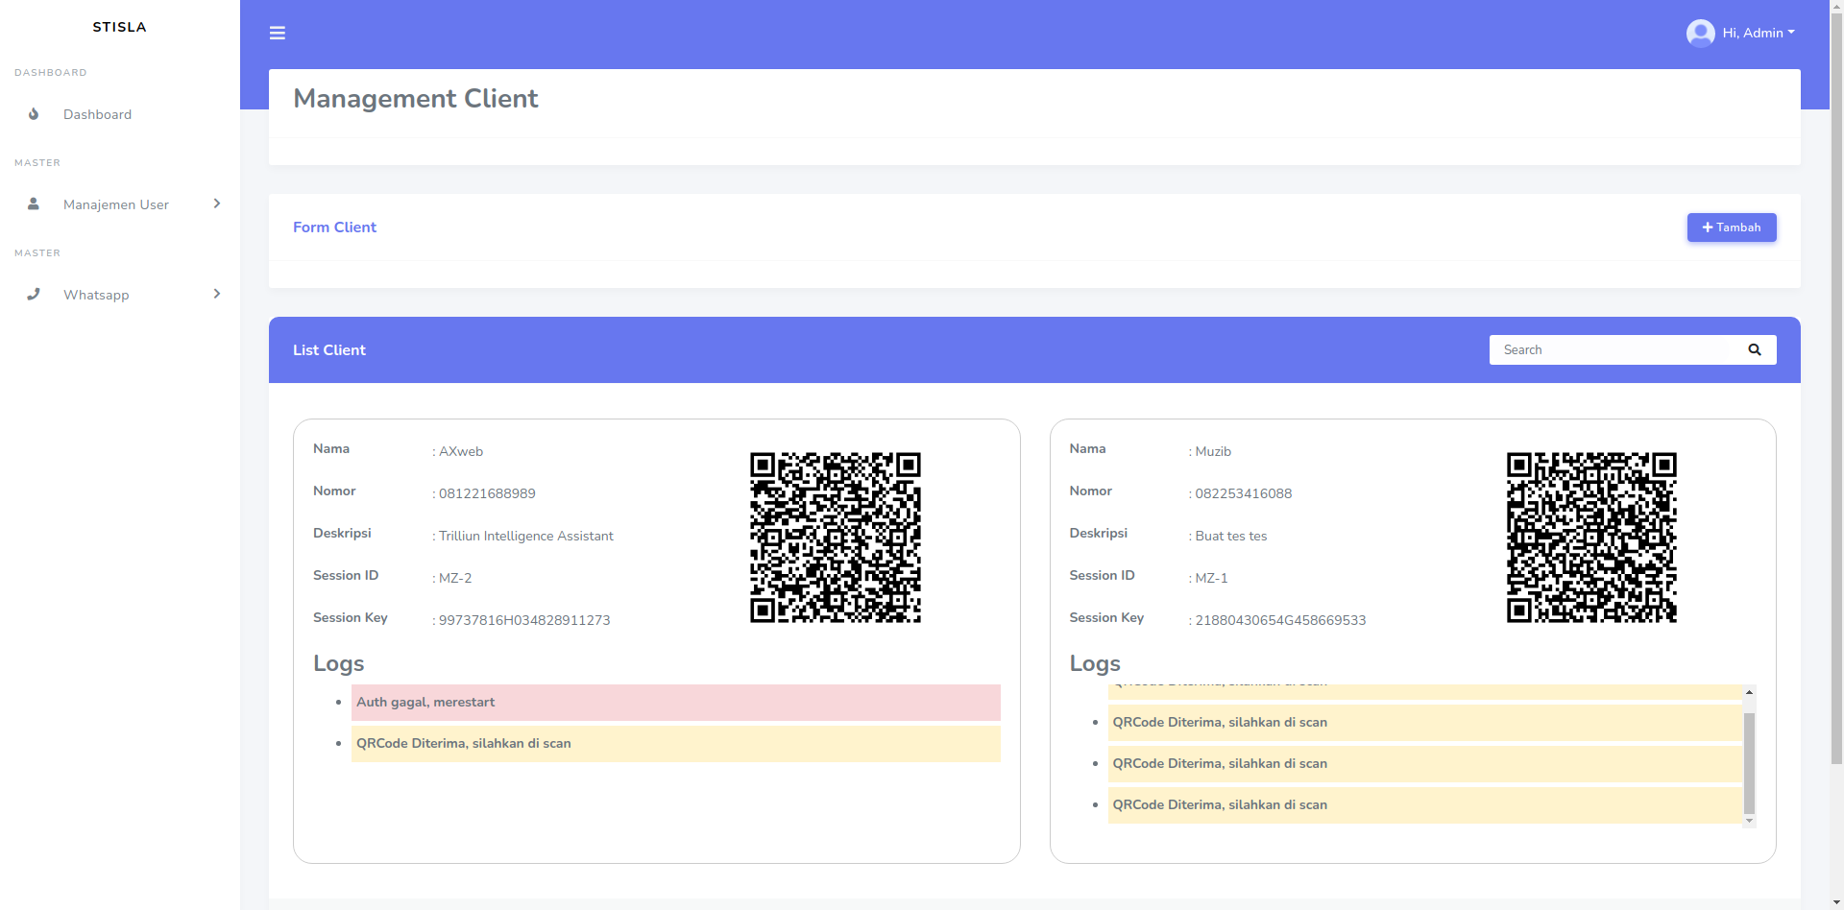Click the Form Client heading
The height and width of the screenshot is (910, 1844).
point(334,227)
